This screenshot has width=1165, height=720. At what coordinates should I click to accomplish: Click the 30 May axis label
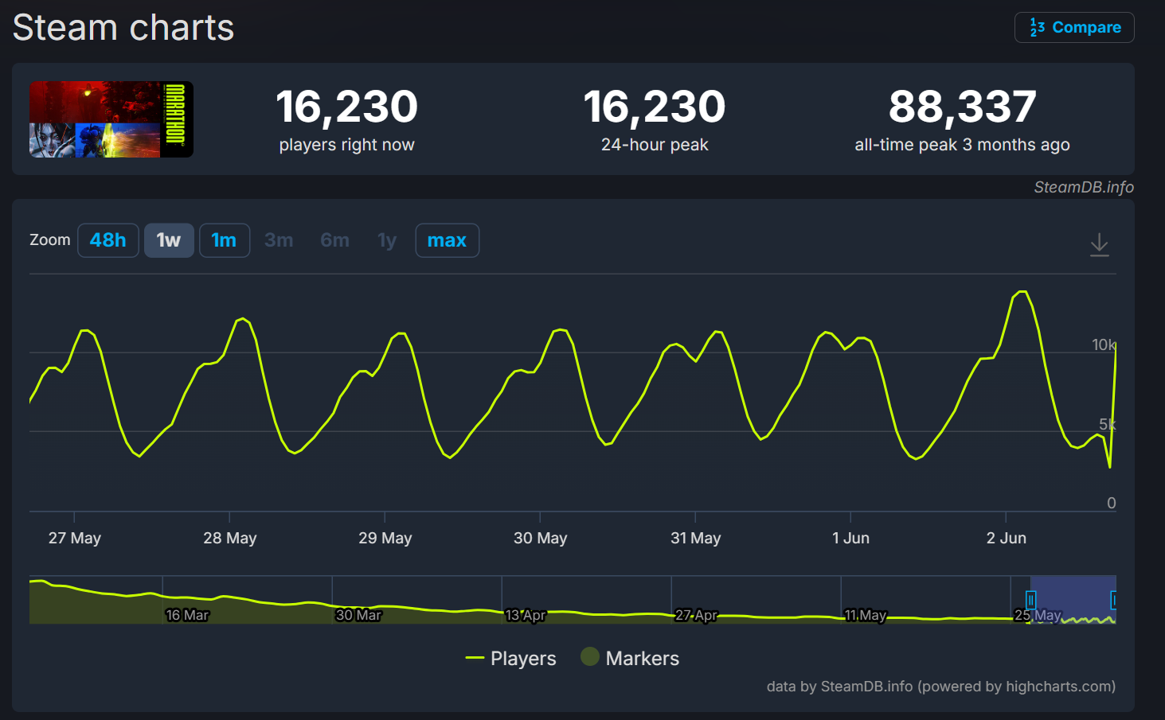click(x=541, y=538)
